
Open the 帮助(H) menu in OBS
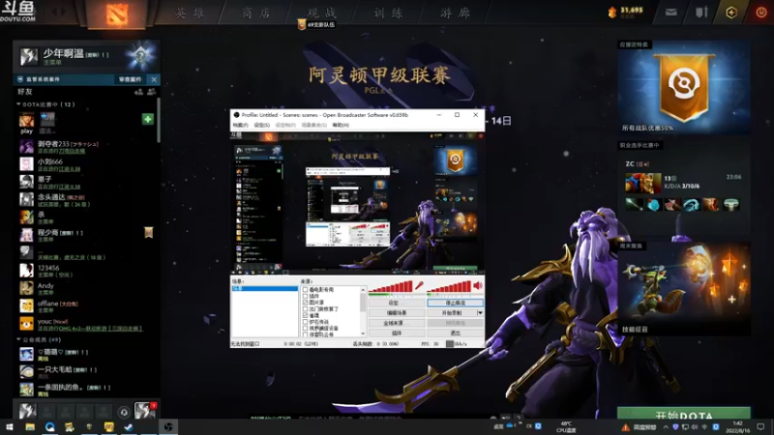coord(341,126)
